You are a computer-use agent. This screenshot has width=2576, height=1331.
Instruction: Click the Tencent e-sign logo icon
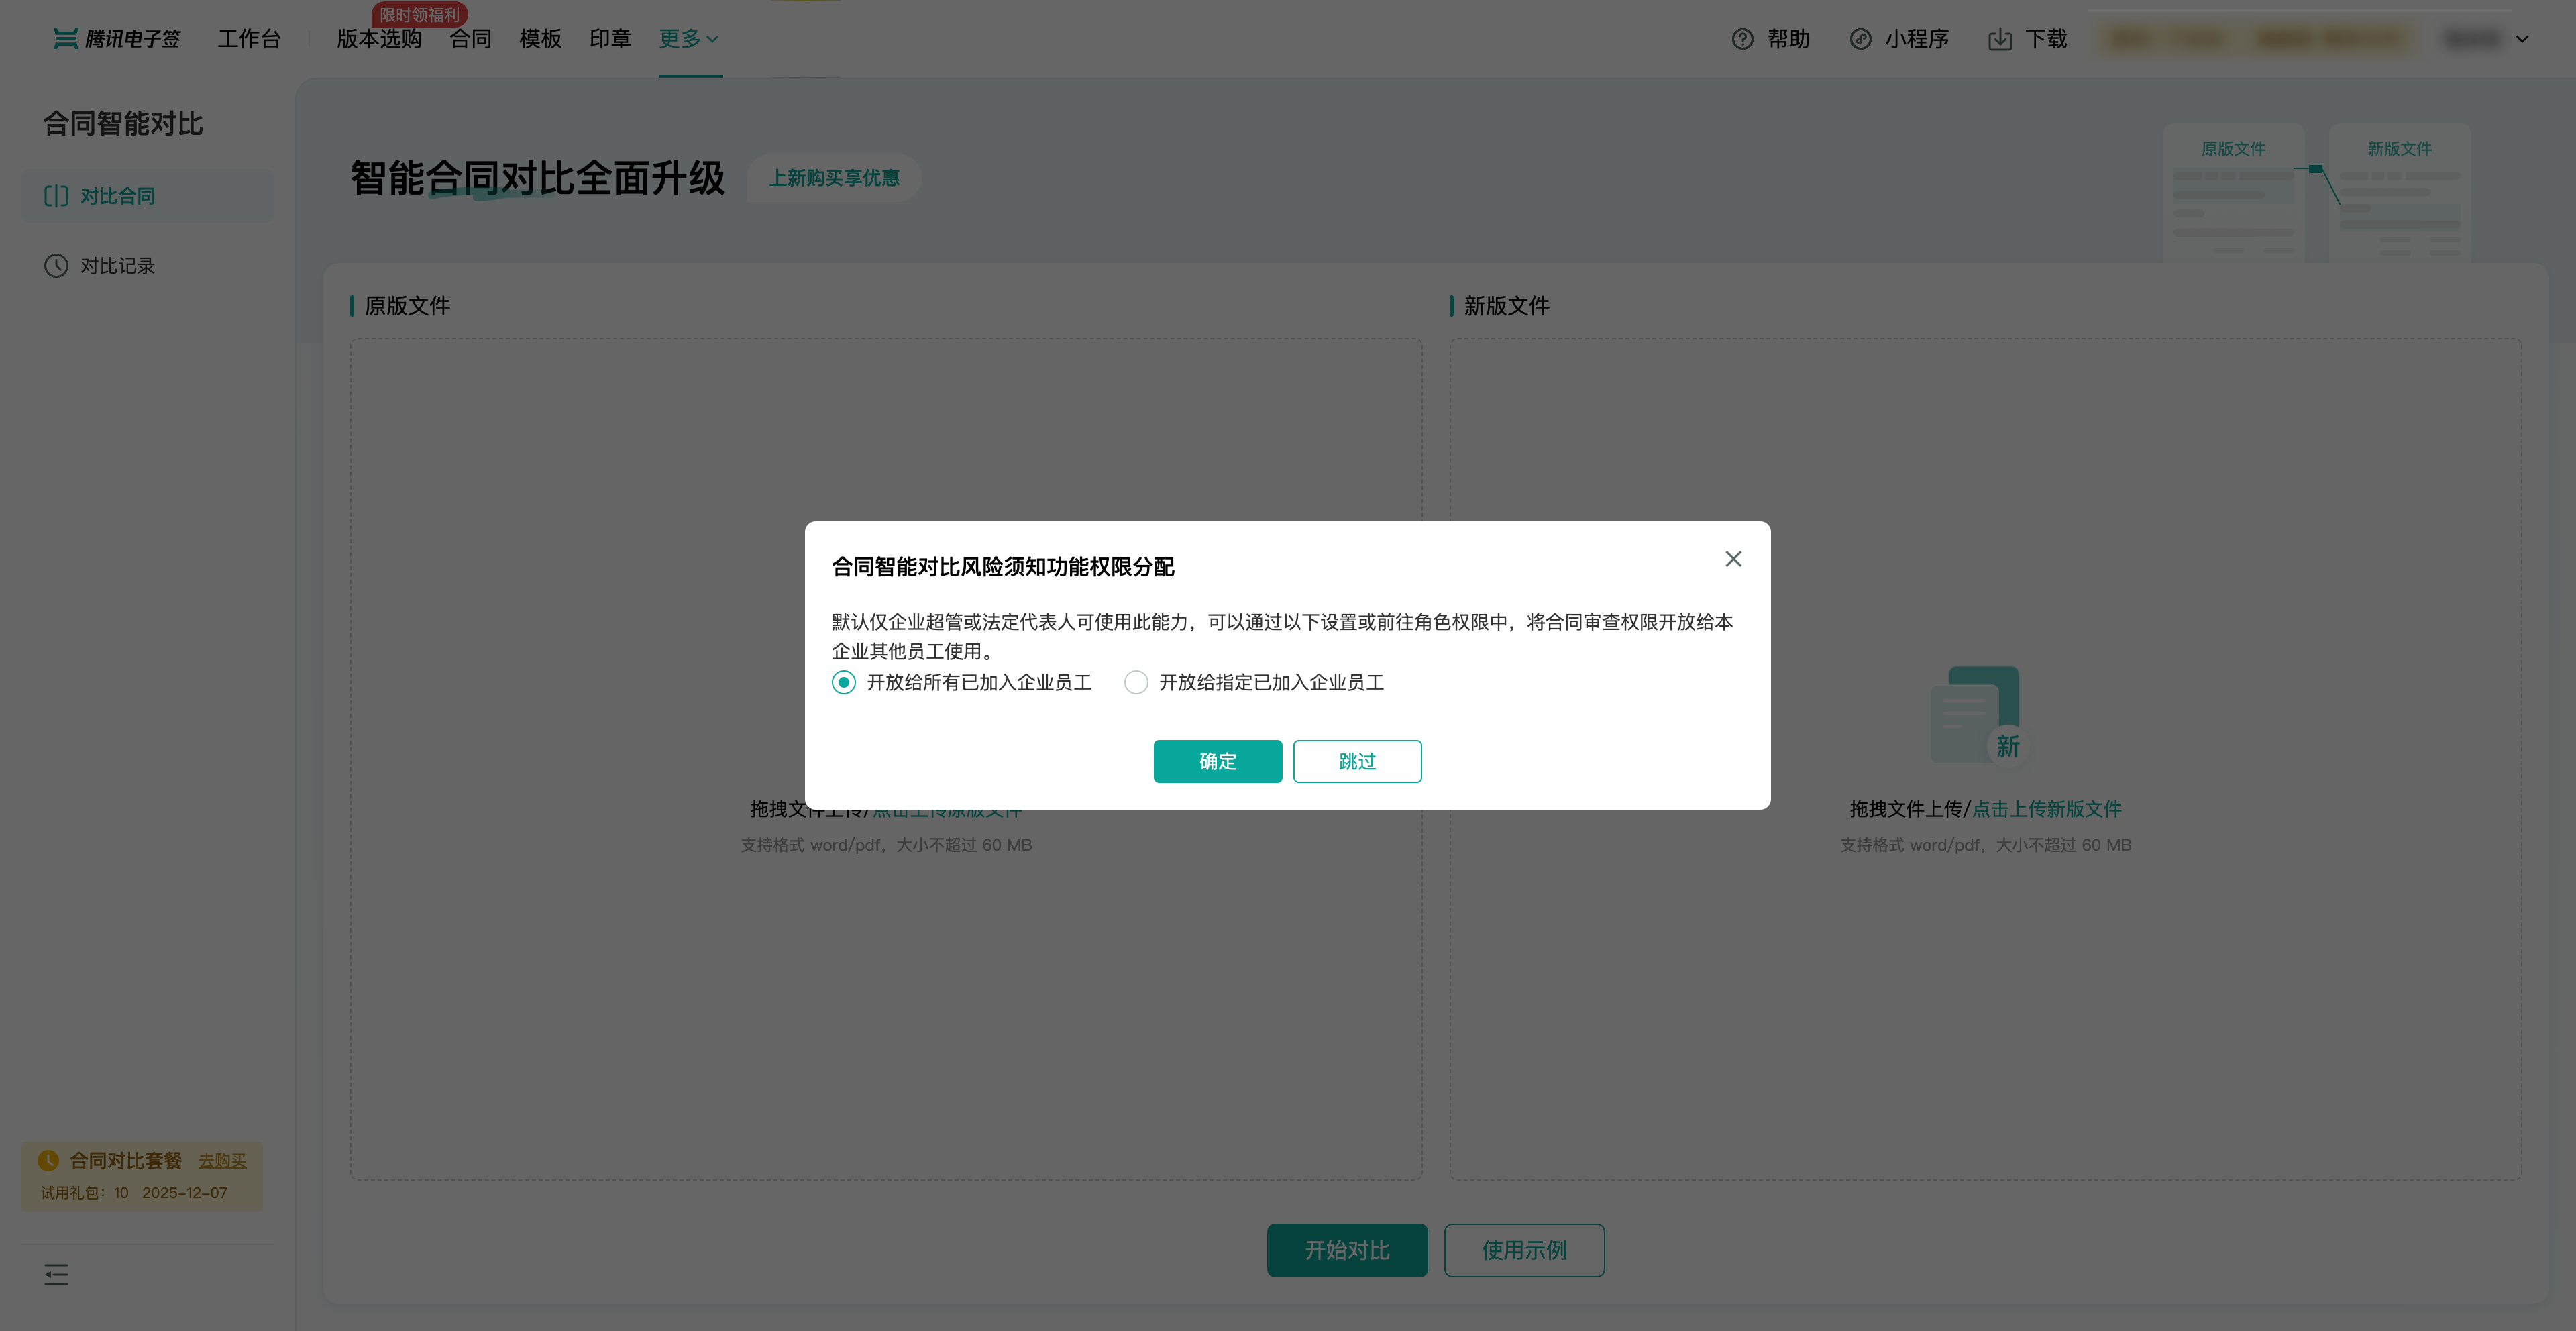[x=65, y=39]
